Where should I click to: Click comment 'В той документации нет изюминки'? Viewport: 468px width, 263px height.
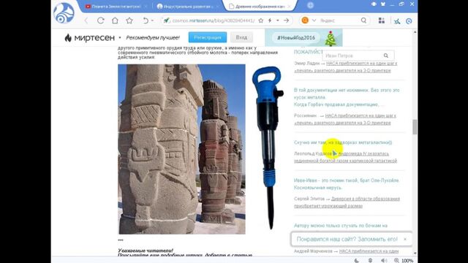point(347,97)
